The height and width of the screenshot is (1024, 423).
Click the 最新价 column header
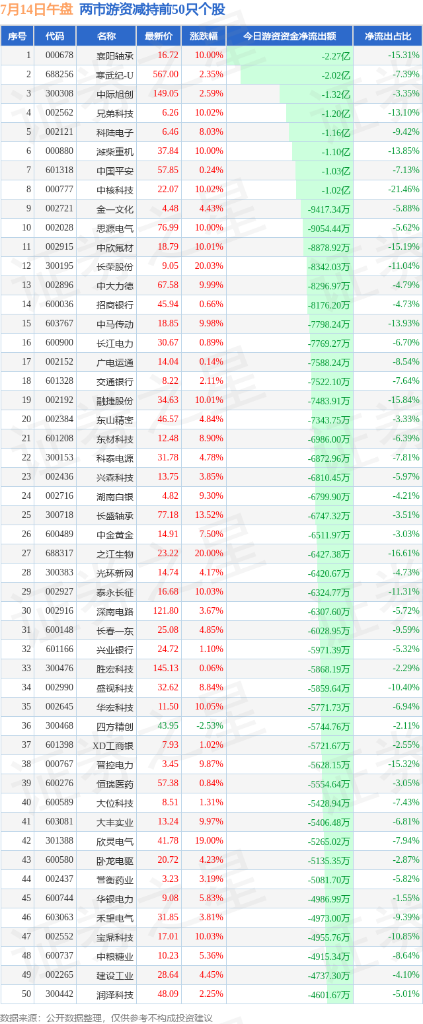point(159,36)
